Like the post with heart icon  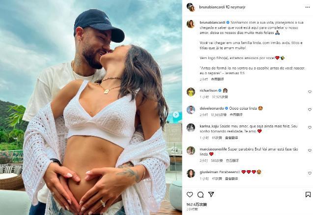(190, 194)
